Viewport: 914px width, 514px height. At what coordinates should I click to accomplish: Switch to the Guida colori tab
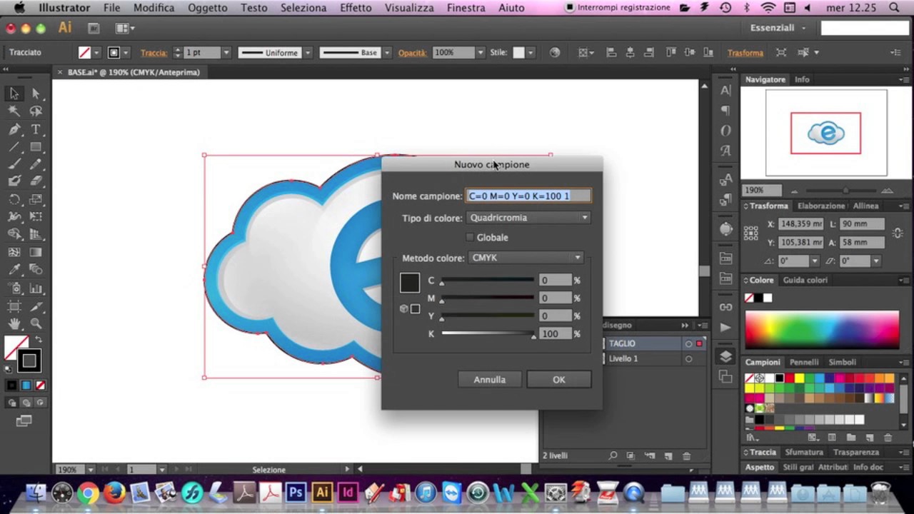(x=805, y=280)
